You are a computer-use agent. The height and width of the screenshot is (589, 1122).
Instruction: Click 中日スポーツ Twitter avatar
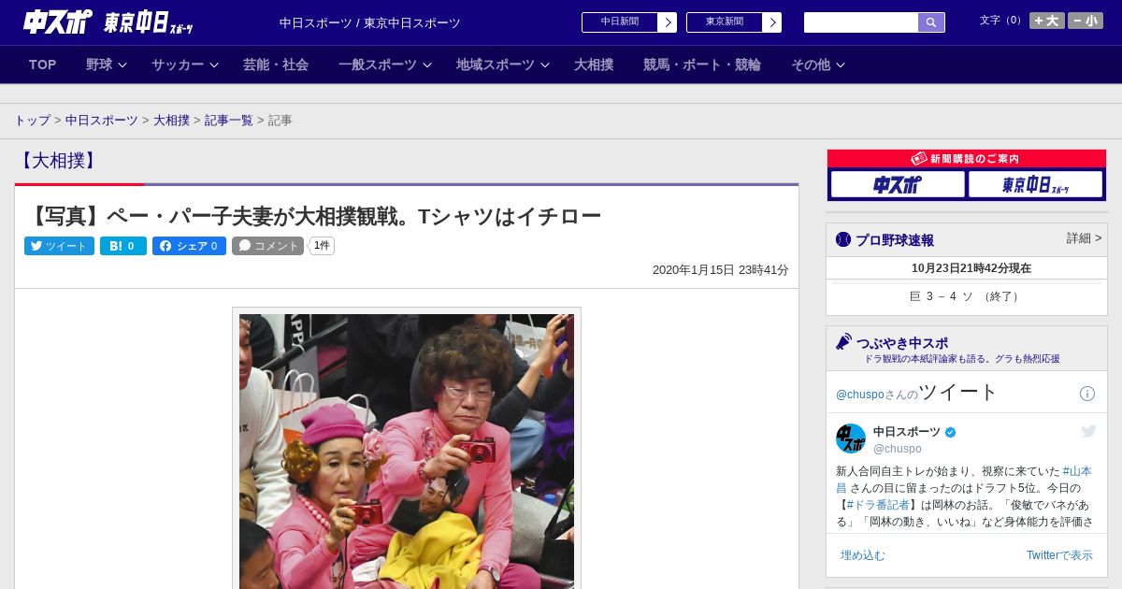pyautogui.click(x=851, y=438)
